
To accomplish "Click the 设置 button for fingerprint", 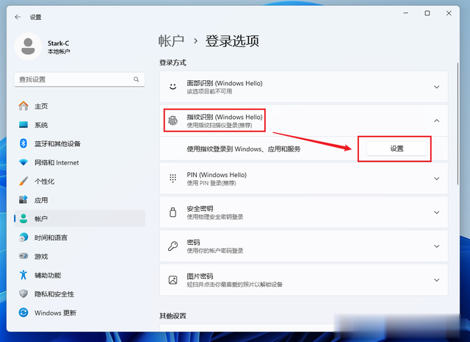I will tap(397, 149).
